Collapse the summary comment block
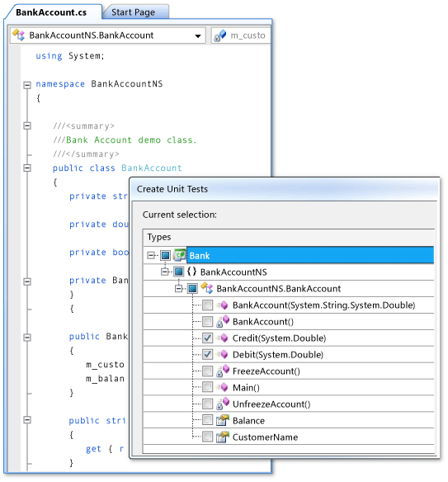This screenshot has width=448, height=482. pyautogui.click(x=27, y=125)
